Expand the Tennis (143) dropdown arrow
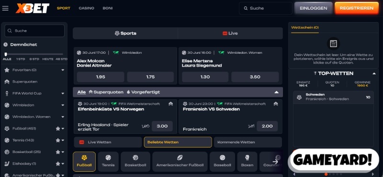383x177 pixels. click(63, 140)
